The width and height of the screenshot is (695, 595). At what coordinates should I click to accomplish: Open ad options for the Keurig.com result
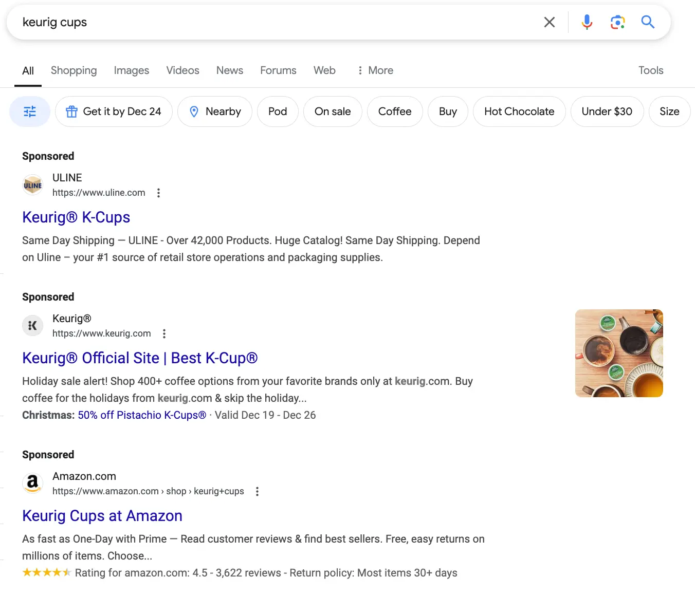pos(164,333)
